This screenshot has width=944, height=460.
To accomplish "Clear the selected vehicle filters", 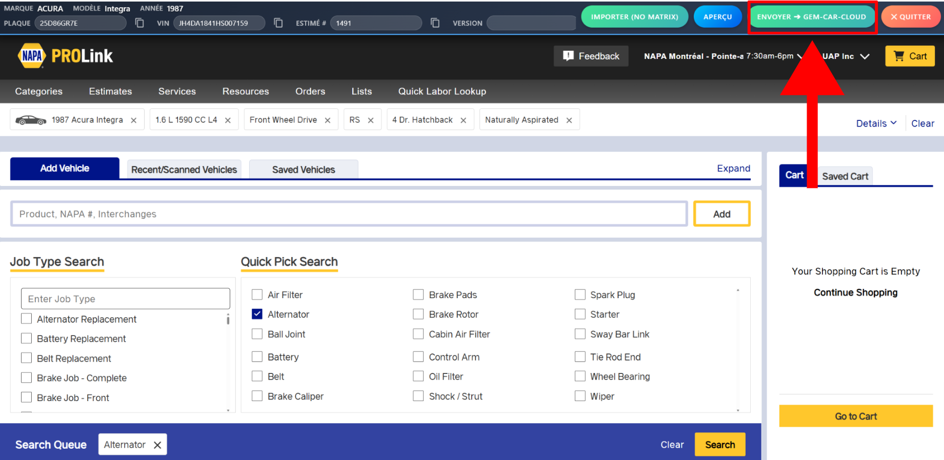I will pyautogui.click(x=922, y=123).
